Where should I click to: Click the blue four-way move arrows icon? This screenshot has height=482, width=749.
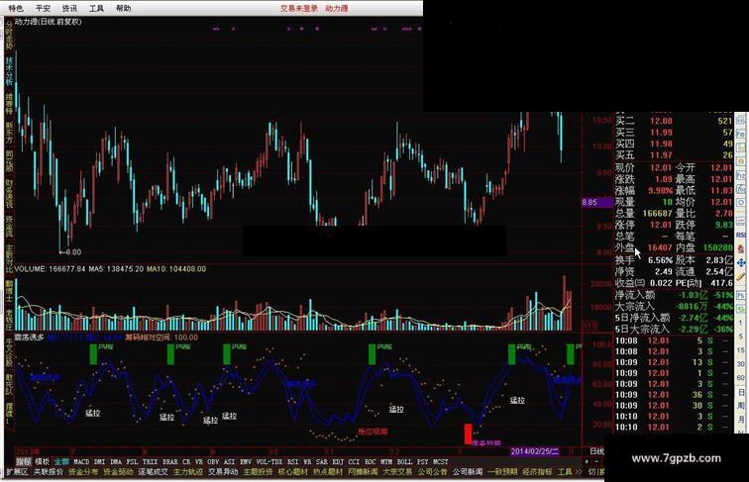[x=741, y=263]
